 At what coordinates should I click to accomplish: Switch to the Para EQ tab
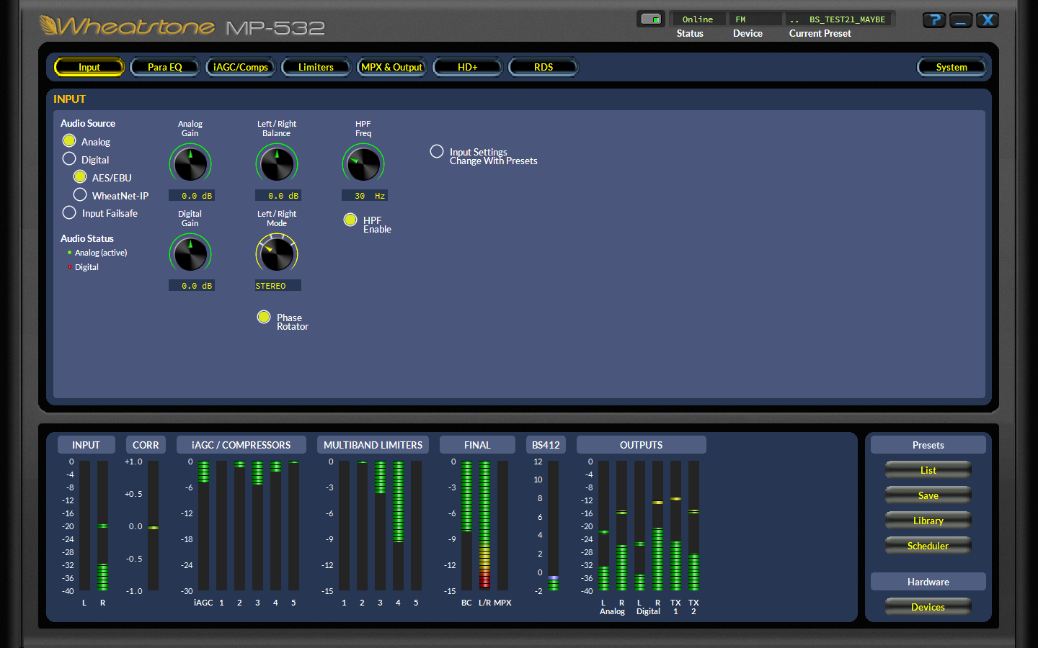(x=165, y=67)
